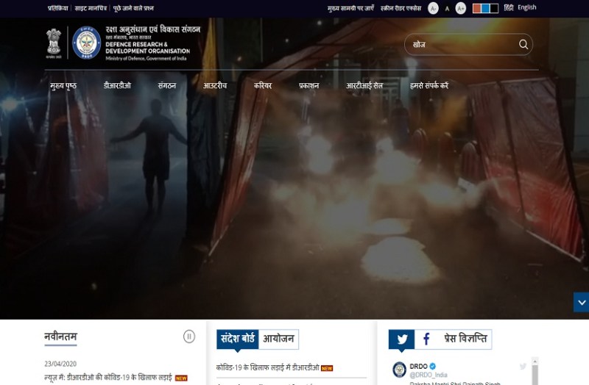Click the blue scroll-down chevron button
The height and width of the screenshot is (385, 589).
click(581, 302)
